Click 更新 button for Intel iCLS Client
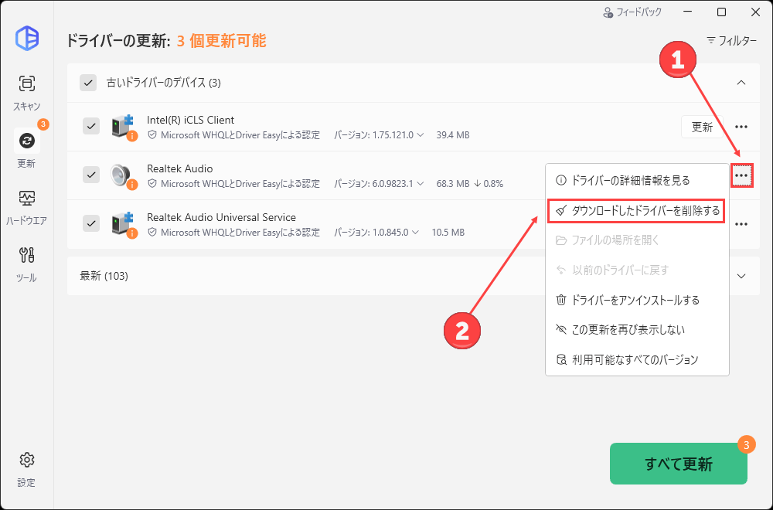 coord(702,127)
